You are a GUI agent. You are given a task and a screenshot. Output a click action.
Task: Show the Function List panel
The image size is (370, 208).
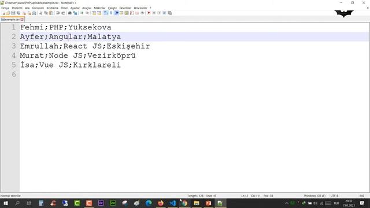(x=132, y=13)
